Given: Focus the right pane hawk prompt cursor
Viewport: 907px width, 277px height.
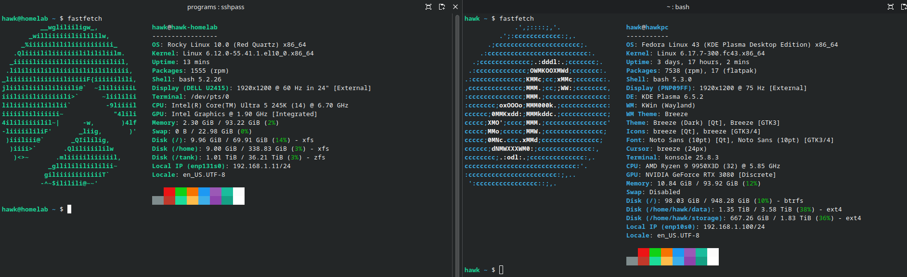Looking at the screenshot, I should click(501, 270).
